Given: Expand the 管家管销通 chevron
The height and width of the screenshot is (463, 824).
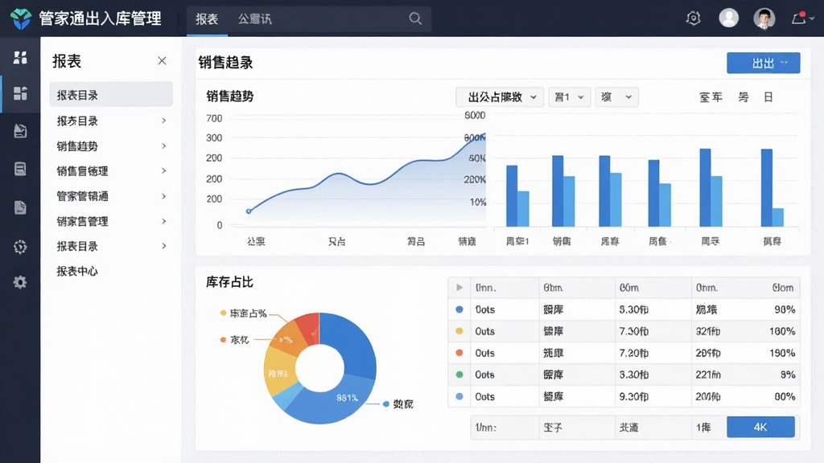Looking at the screenshot, I should pyautogui.click(x=164, y=196).
